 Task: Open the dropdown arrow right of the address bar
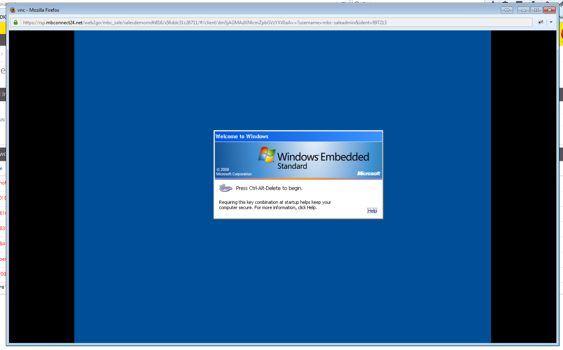coord(551,22)
